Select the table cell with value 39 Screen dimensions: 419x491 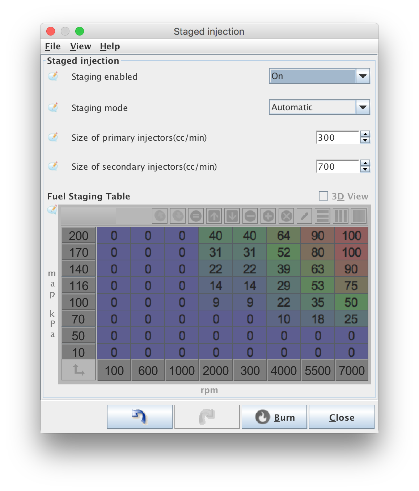pyautogui.click(x=284, y=269)
